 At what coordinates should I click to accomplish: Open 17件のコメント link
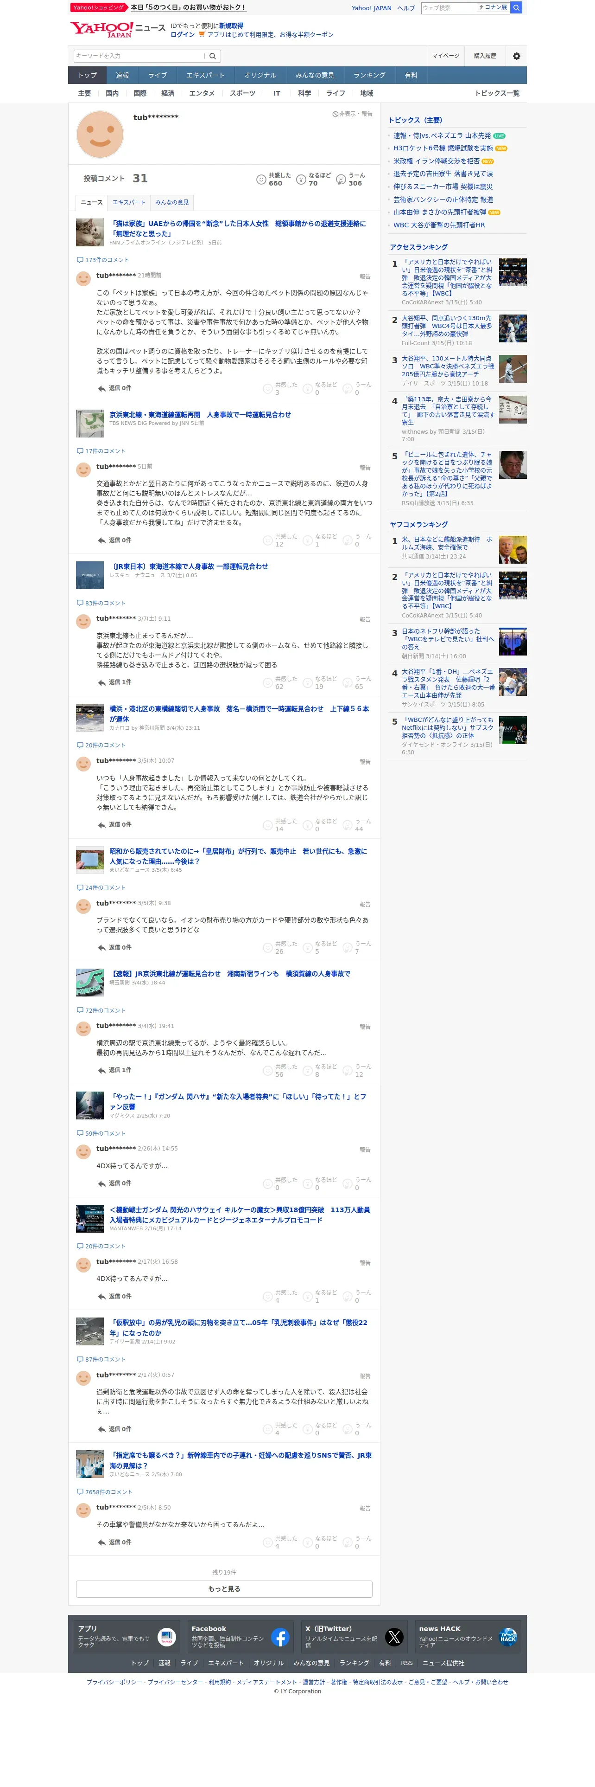(x=105, y=451)
